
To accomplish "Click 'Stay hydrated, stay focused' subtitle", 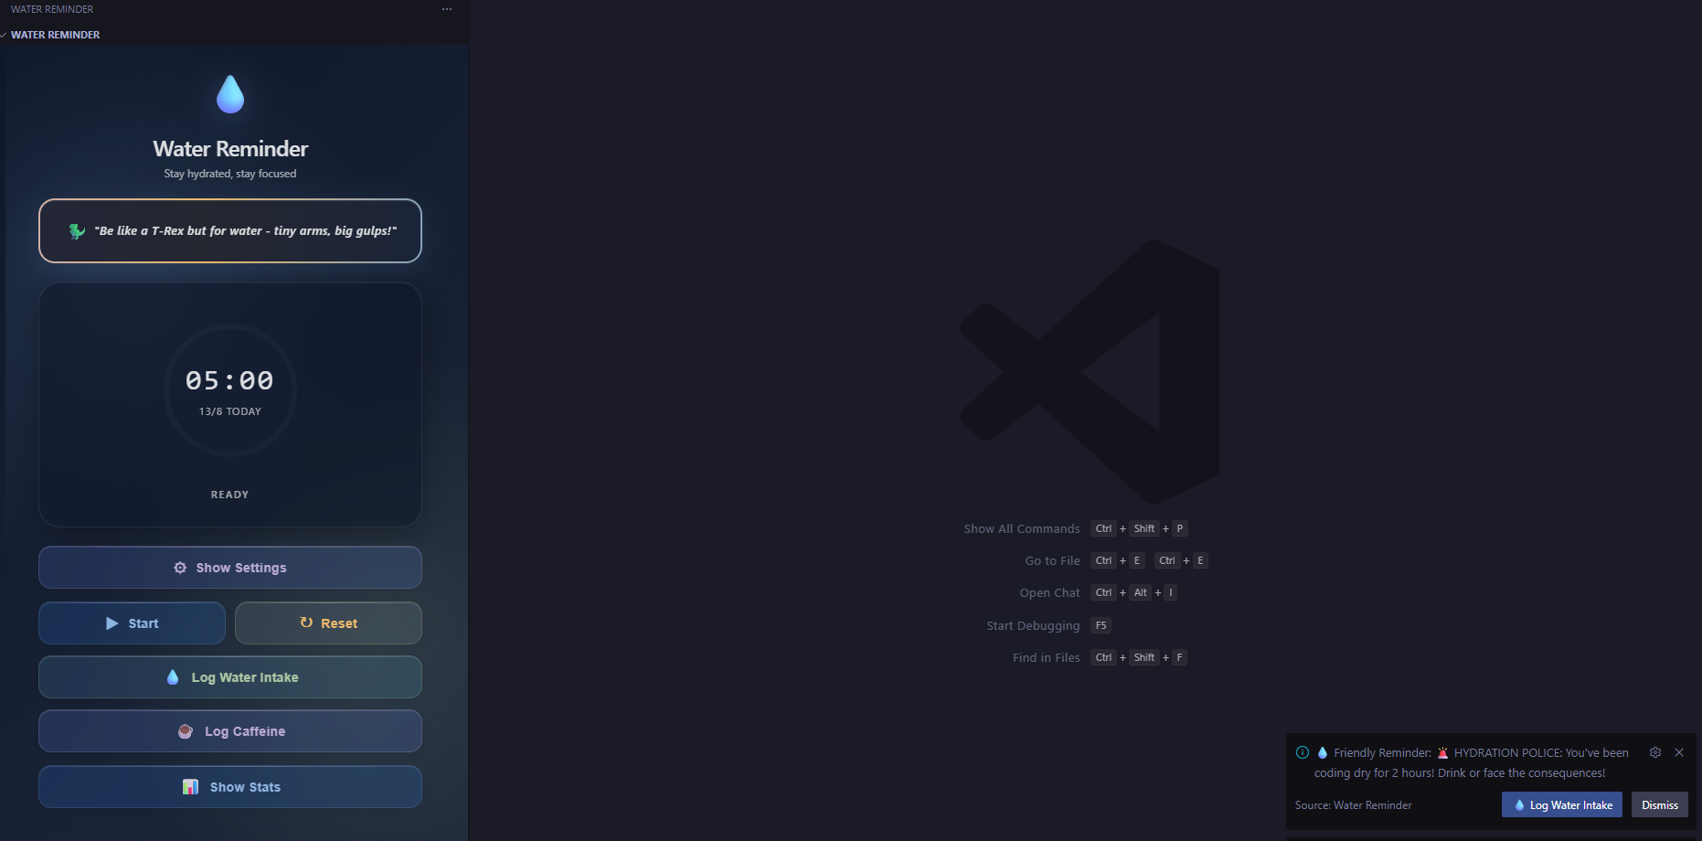I will point(230,174).
